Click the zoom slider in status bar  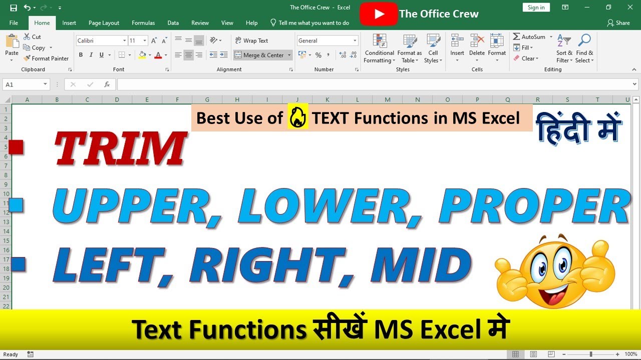point(591,354)
